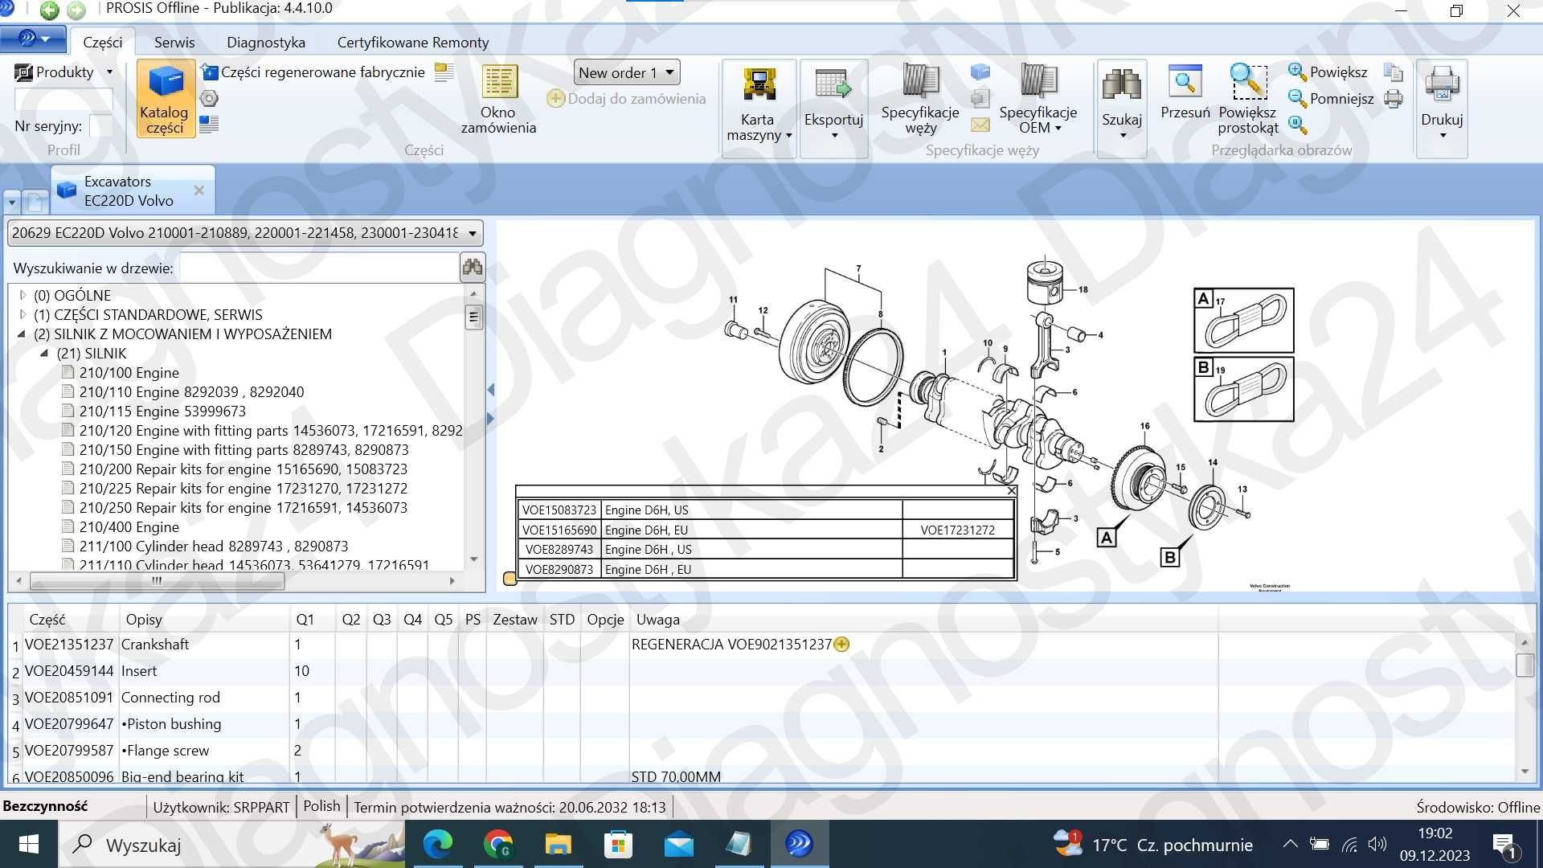Viewport: 1543px width, 868px height.
Task: Select 210/100 Engine tree item
Action: click(x=129, y=373)
